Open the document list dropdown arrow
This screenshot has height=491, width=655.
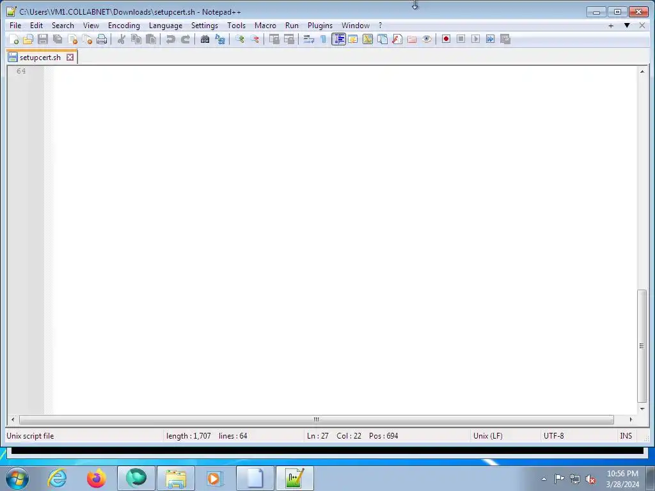[627, 26]
